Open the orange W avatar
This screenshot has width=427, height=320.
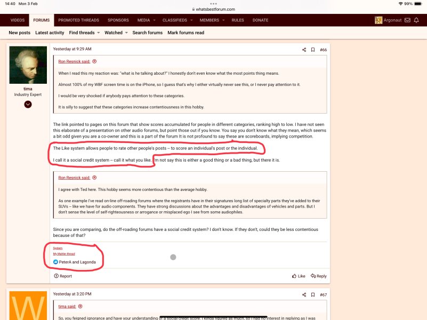pyautogui.click(x=28, y=306)
